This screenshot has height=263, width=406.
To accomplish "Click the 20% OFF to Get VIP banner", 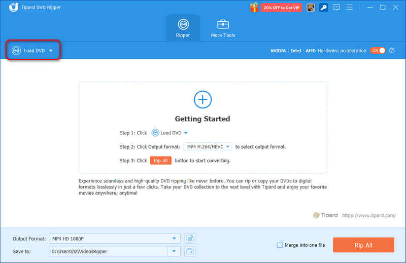I will point(281,8).
